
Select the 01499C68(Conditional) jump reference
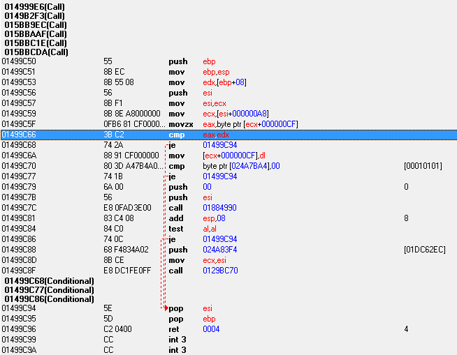(49, 280)
